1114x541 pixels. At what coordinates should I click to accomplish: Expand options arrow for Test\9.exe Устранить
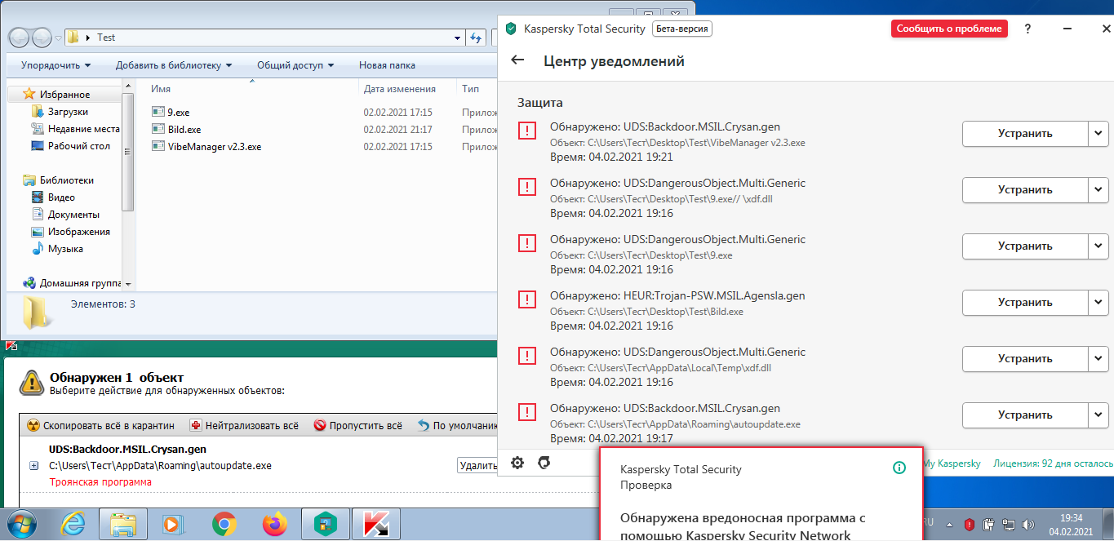[1098, 246]
